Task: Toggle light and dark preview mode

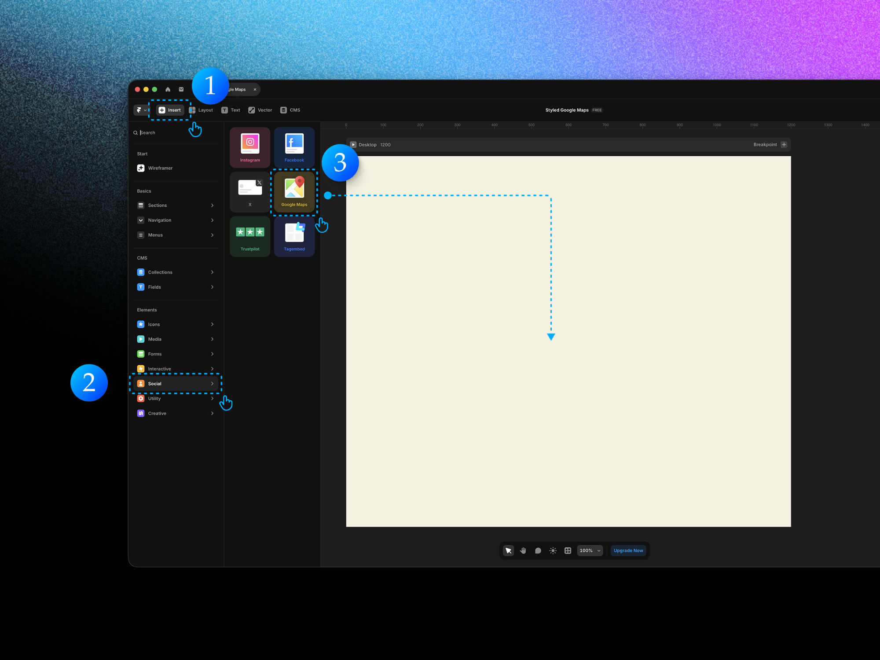Action: 553,550
